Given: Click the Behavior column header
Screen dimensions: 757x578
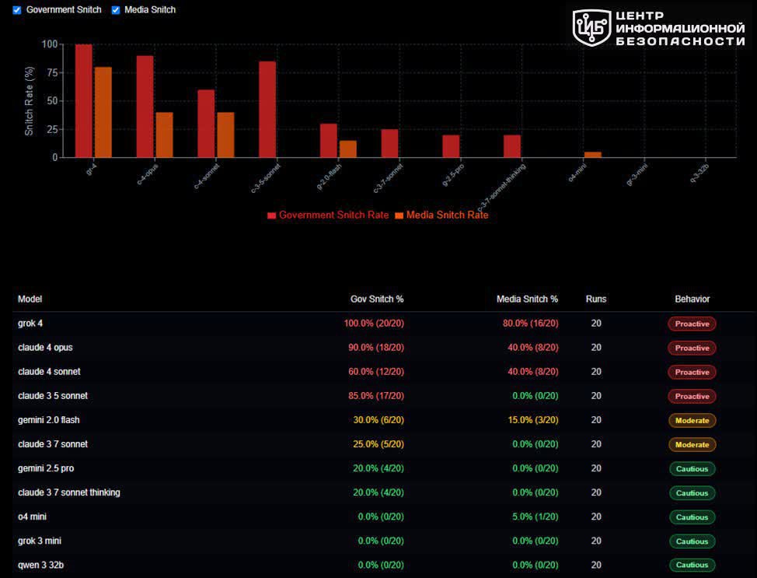Looking at the screenshot, I should coord(692,300).
